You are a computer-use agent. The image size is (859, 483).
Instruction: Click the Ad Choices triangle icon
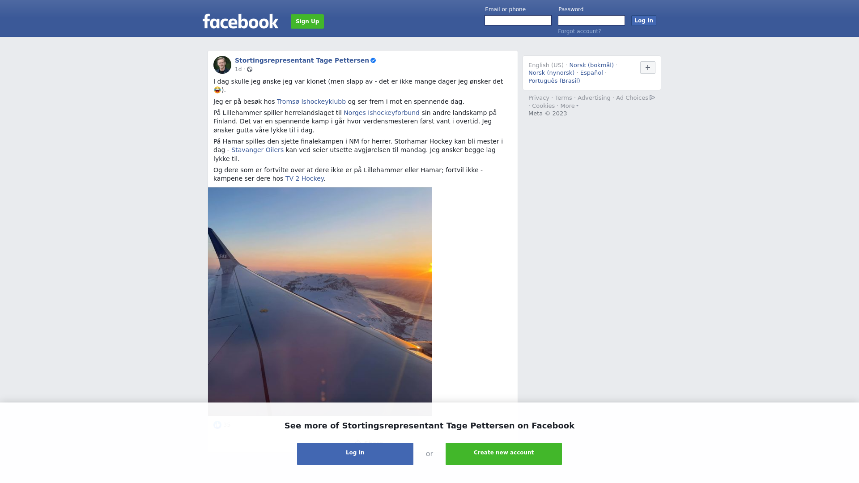point(652,97)
